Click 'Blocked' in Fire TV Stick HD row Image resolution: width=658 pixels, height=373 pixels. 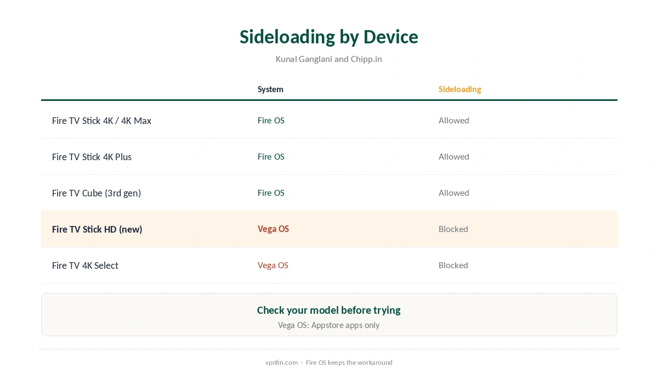(x=453, y=229)
